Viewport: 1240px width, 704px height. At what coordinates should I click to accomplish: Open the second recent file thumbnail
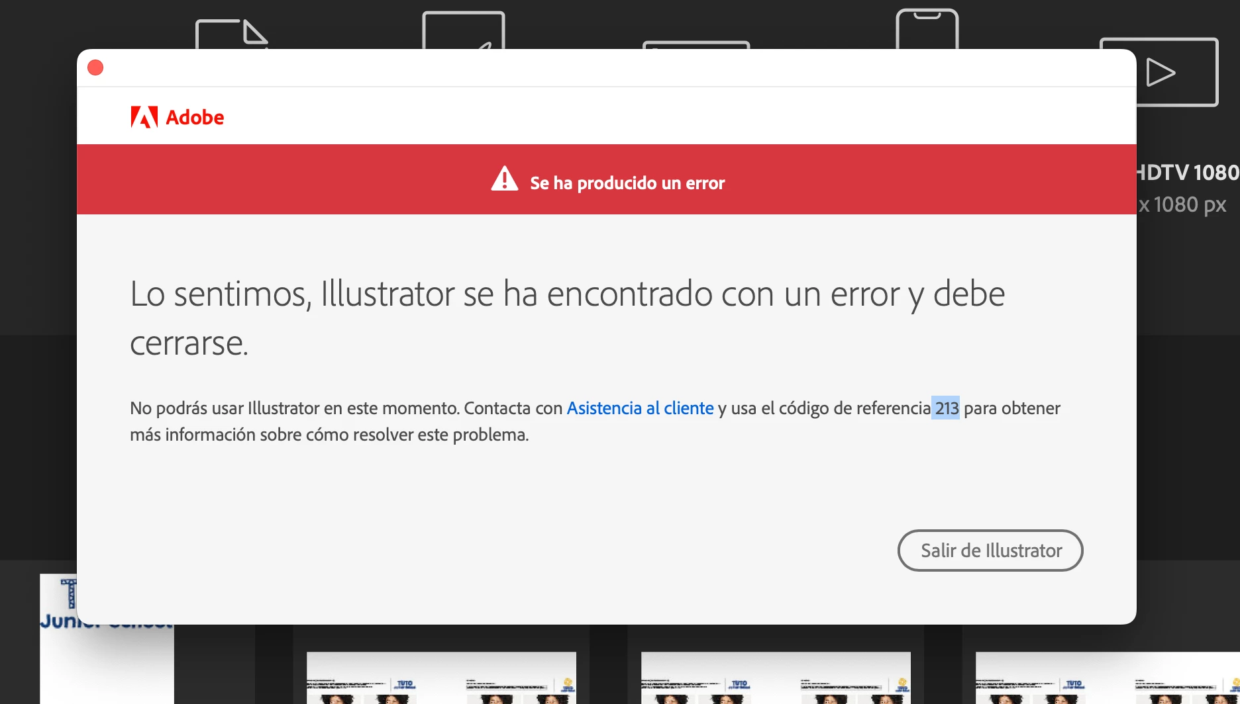point(441,678)
